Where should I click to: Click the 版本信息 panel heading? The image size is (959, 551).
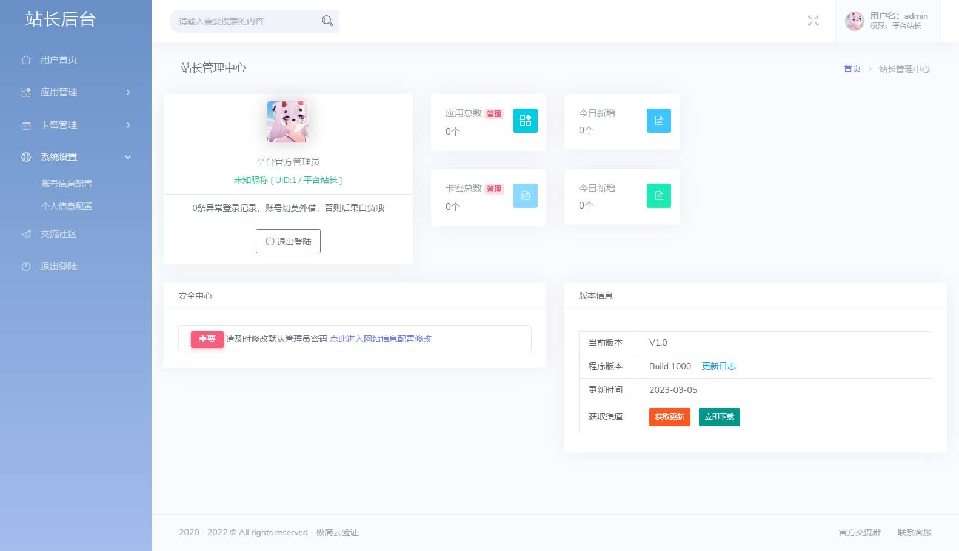click(x=596, y=296)
